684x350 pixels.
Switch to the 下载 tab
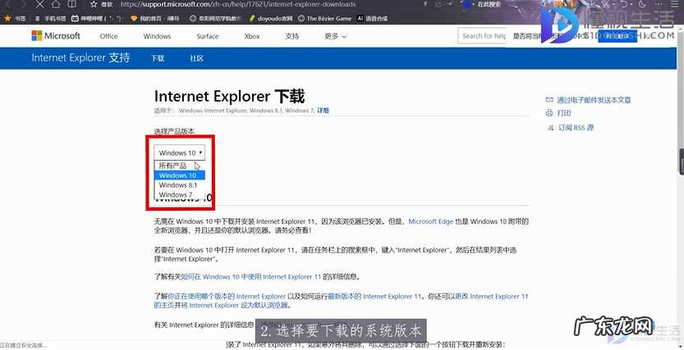(x=158, y=58)
